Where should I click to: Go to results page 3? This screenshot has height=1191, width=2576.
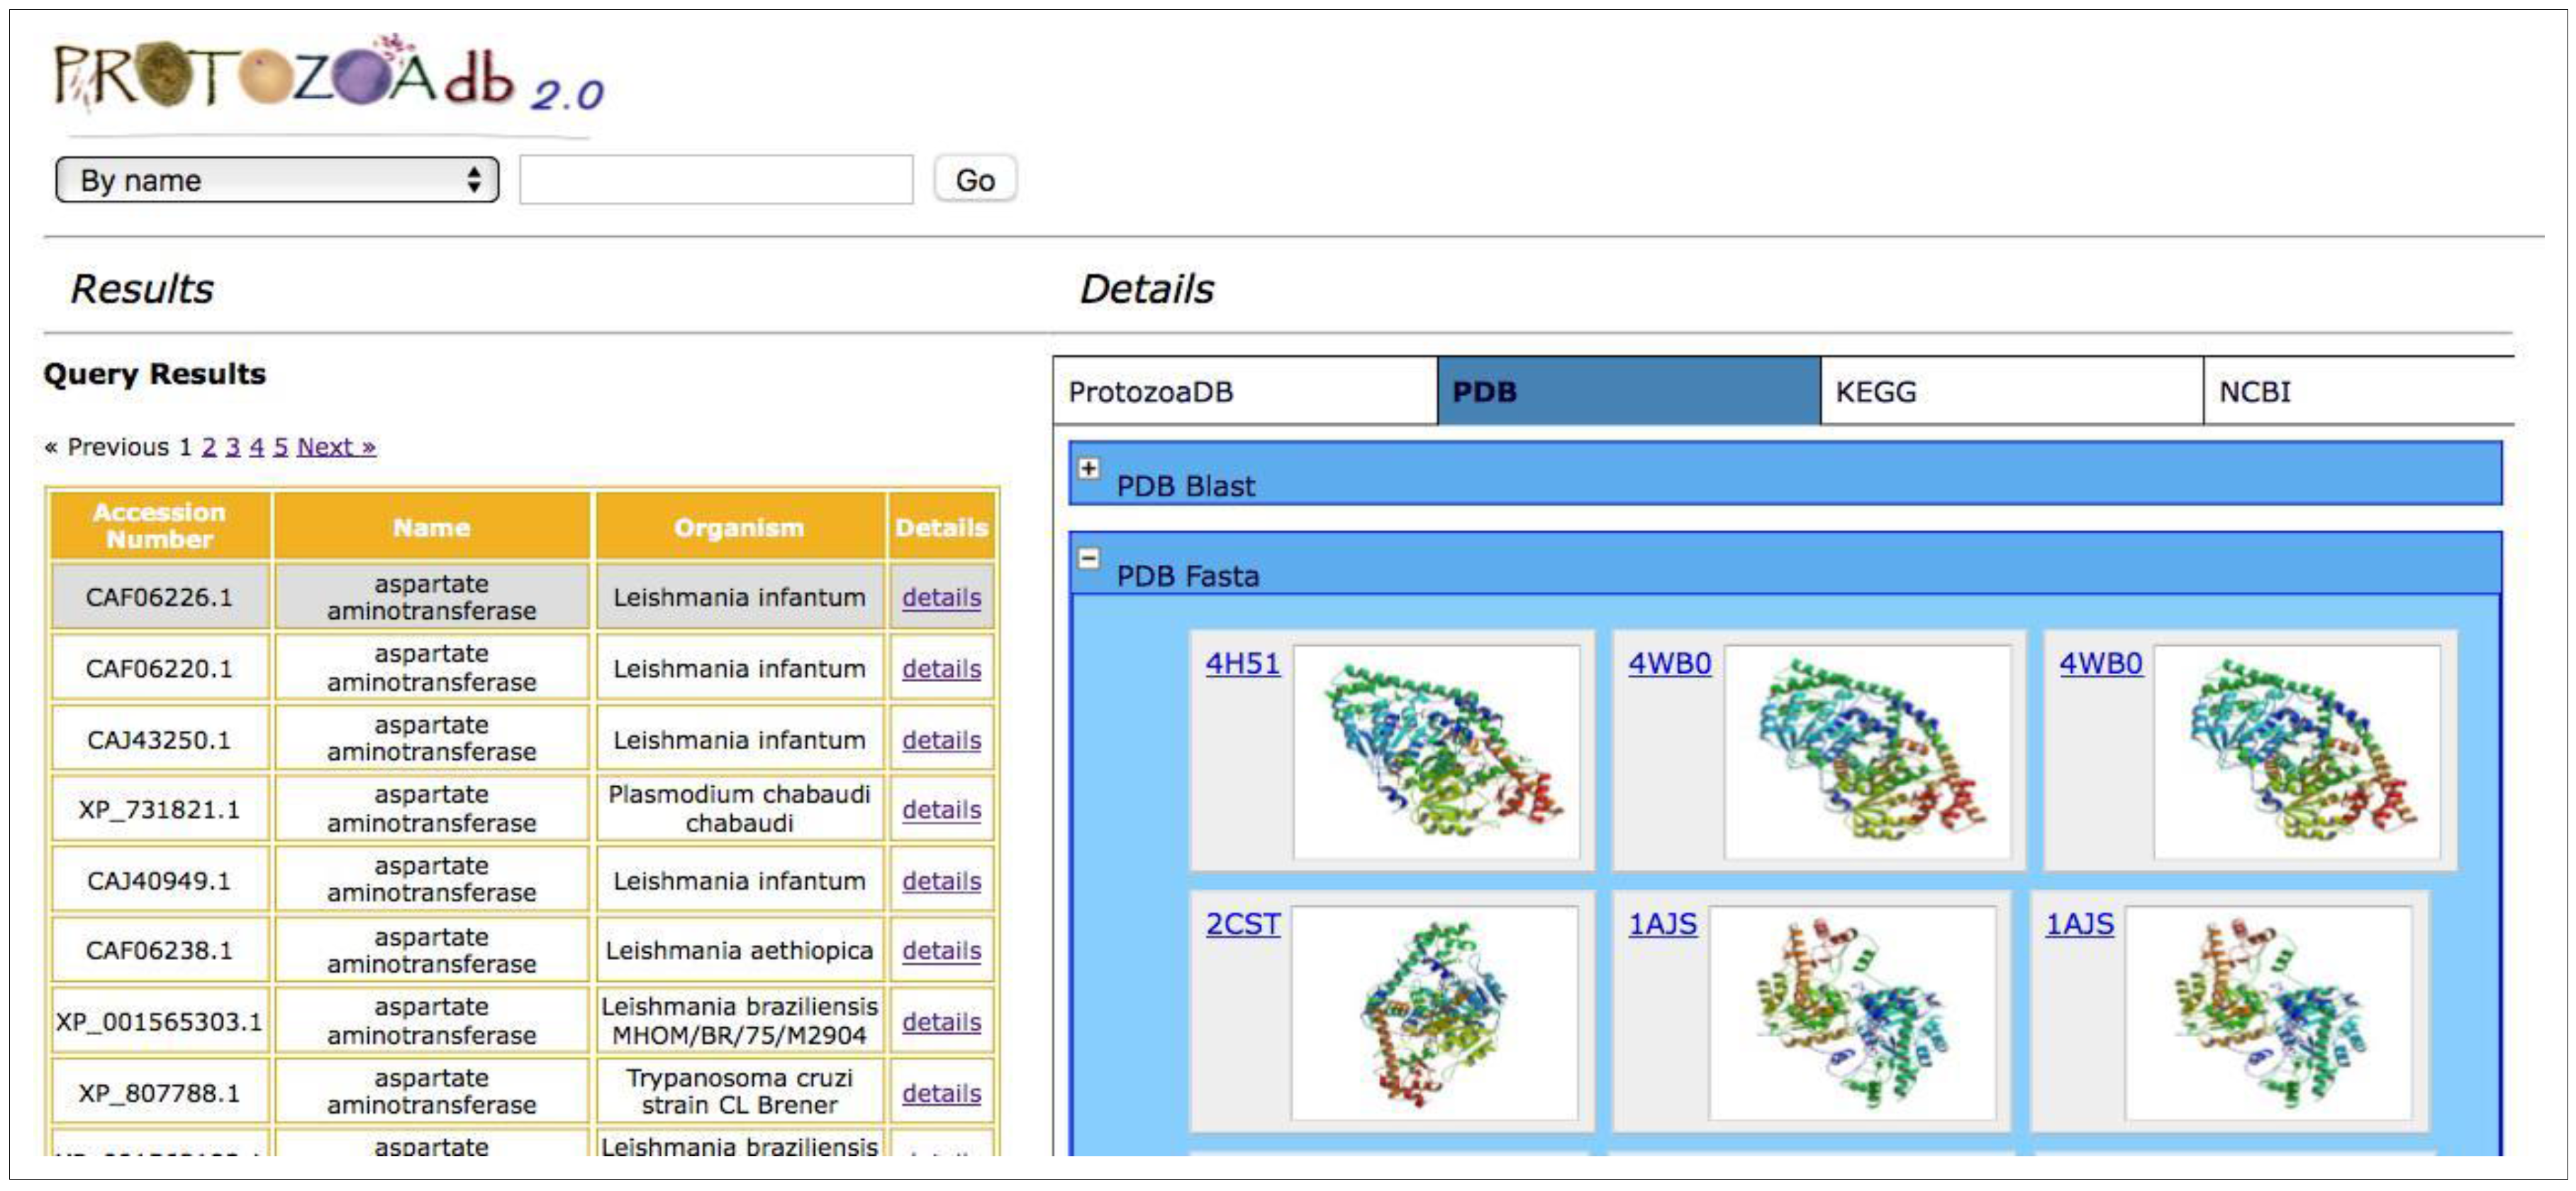click(230, 447)
